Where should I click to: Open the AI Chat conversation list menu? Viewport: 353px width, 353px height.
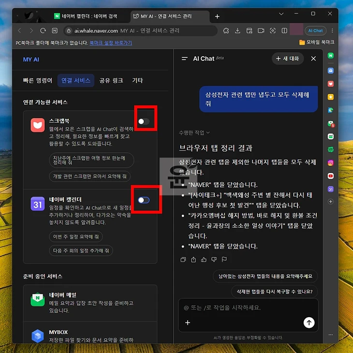(184, 59)
